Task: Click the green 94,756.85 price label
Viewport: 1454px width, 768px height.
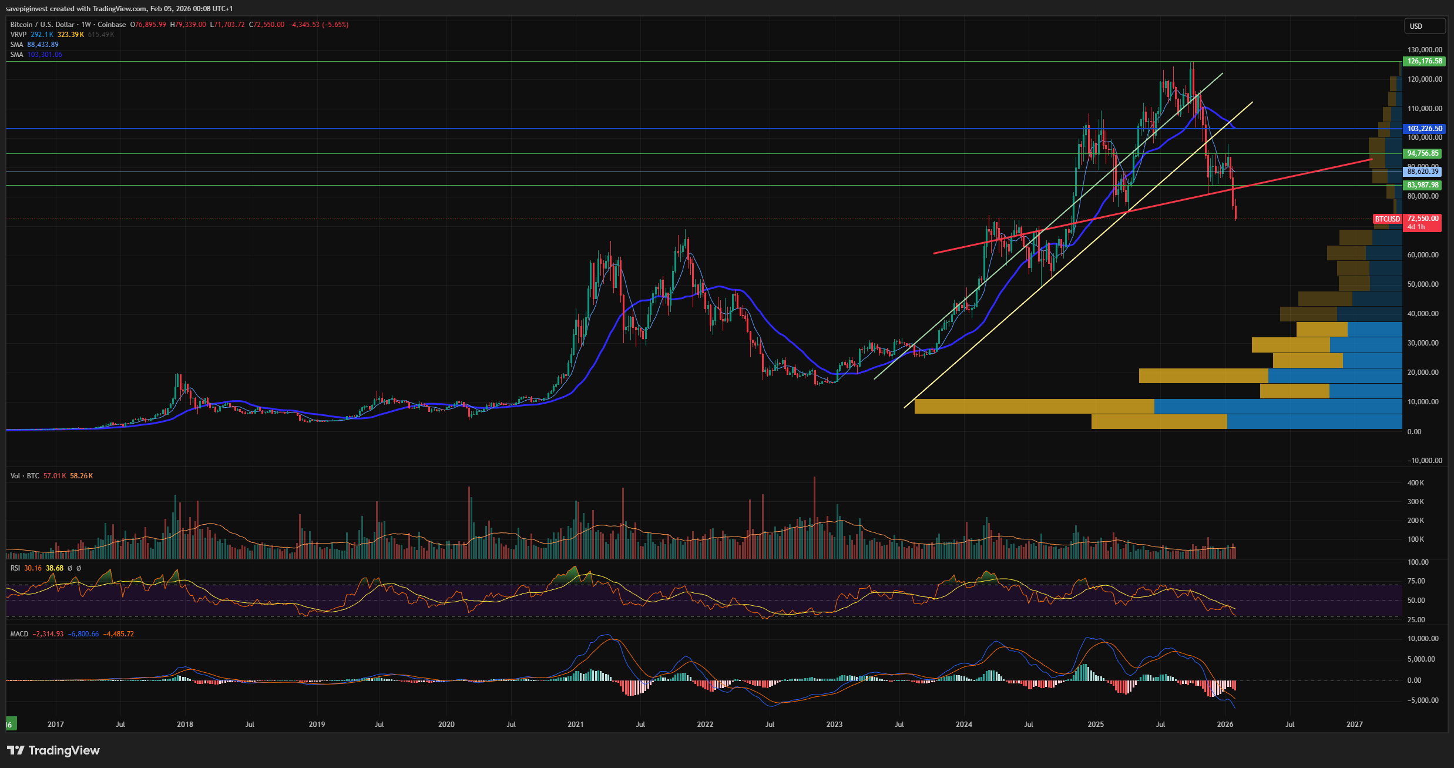Action: tap(1422, 153)
